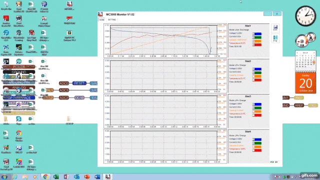Viewport: 320px width, 180px height.
Task: Toggle Slot2 Voltage trace checkbox
Action: pos(253,69)
